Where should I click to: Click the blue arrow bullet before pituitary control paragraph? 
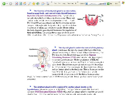tap(55, 47)
